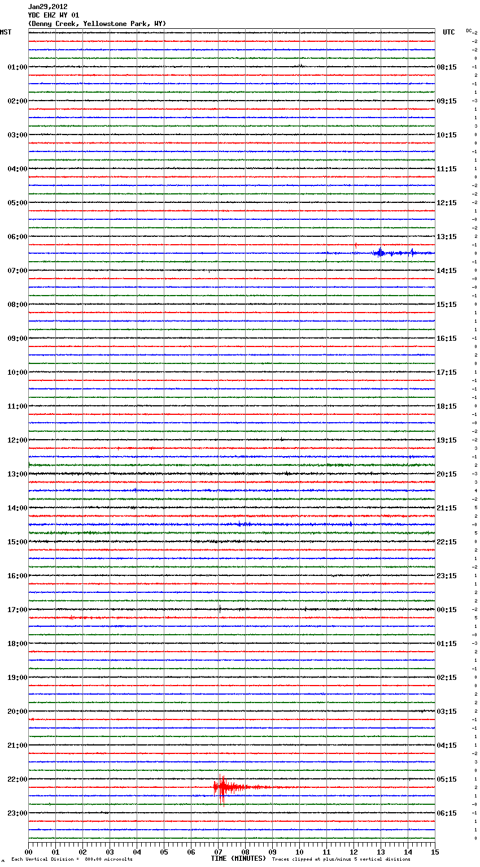Select the 12:00 MST time label
This screenshot has height=867, width=480.
(18, 440)
